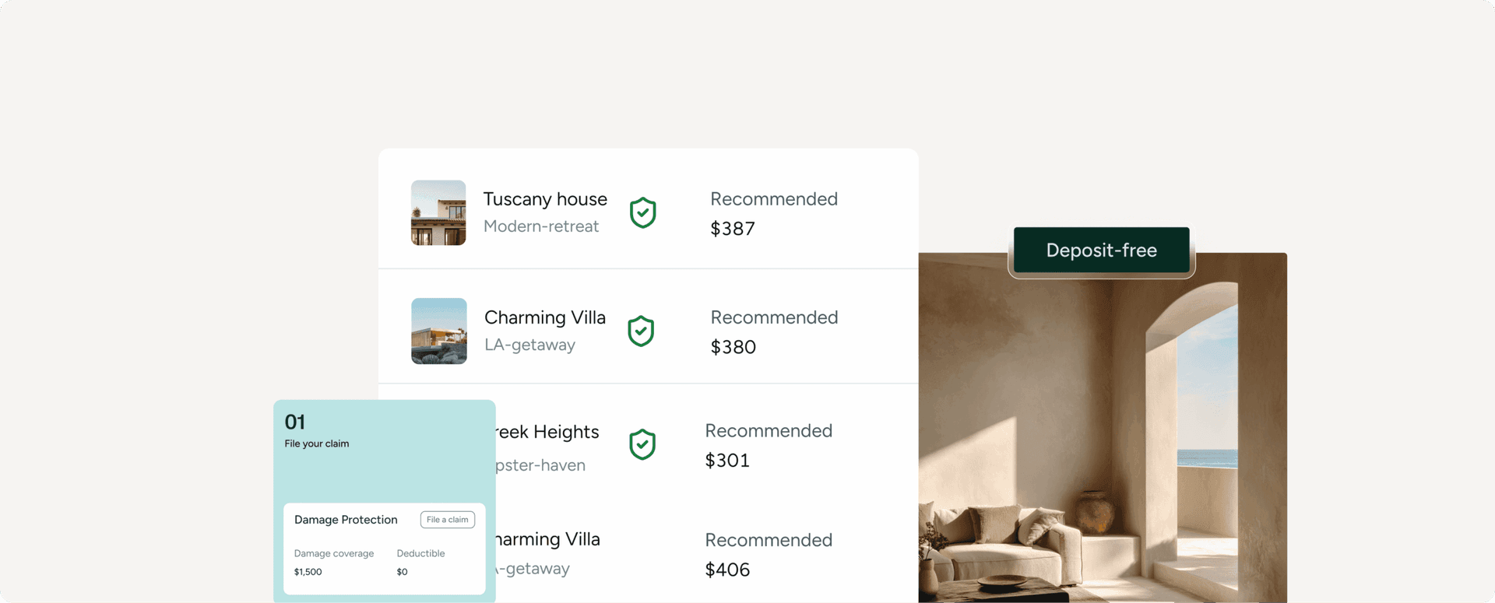Open the Charming Villa LA-getaway thumbnail
This screenshot has height=603, width=1495.
click(x=439, y=331)
